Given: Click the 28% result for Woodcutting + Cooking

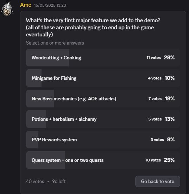Looking at the screenshot, I should pyautogui.click(x=169, y=58).
